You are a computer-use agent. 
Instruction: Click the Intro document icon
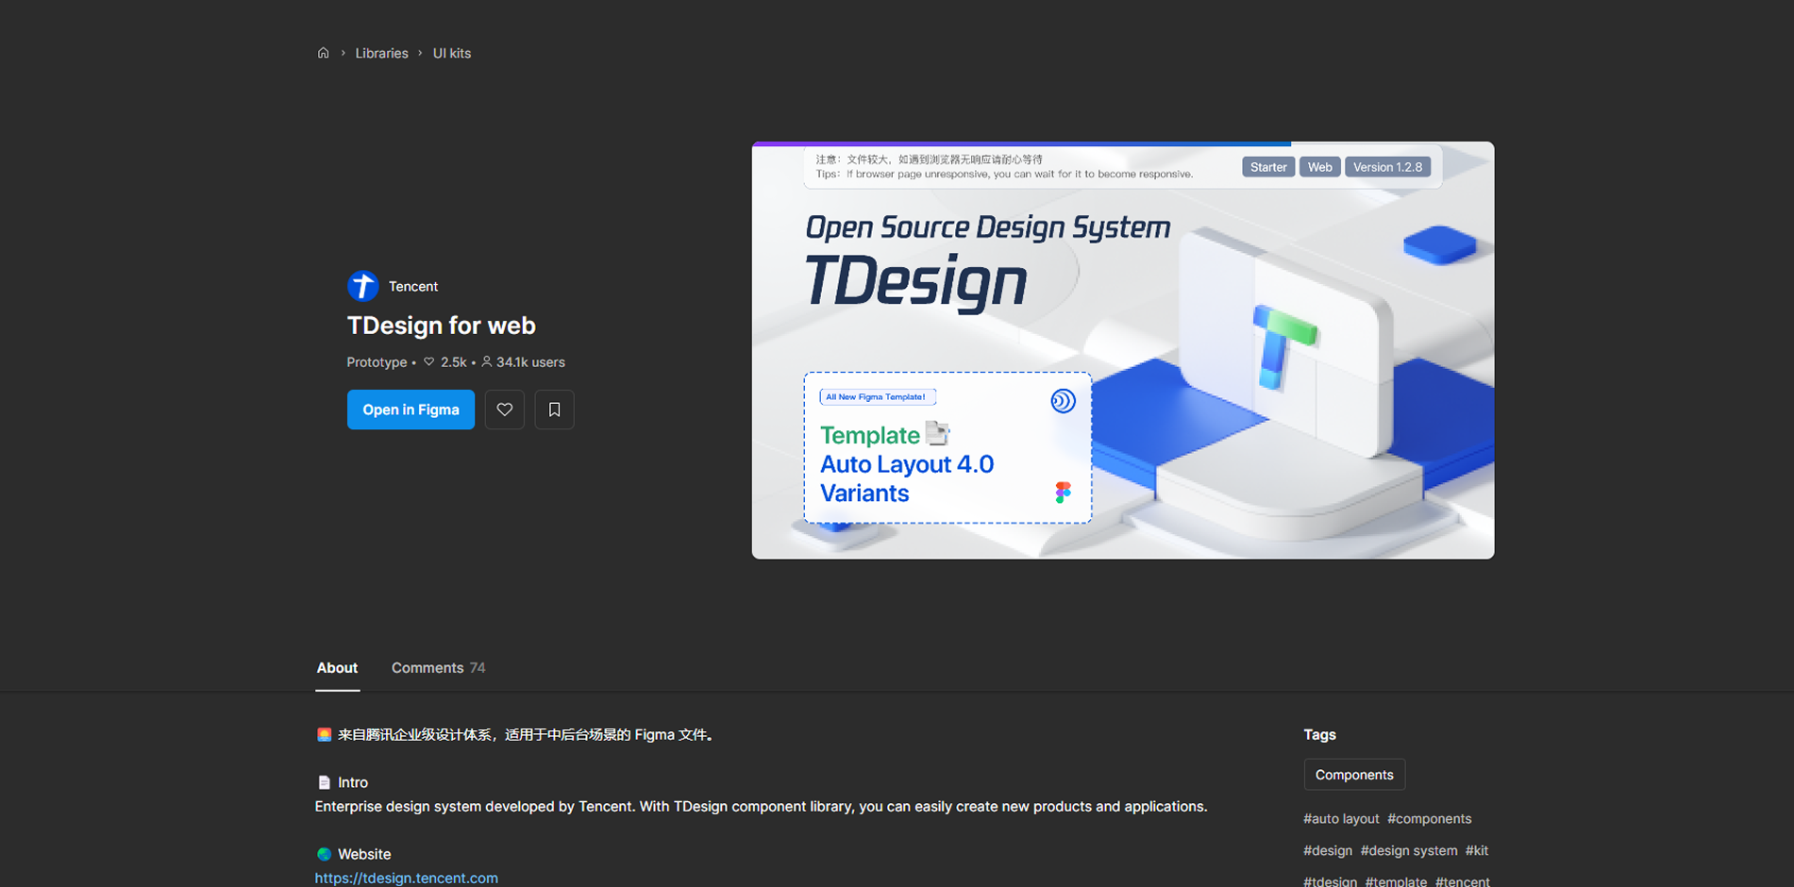click(324, 782)
